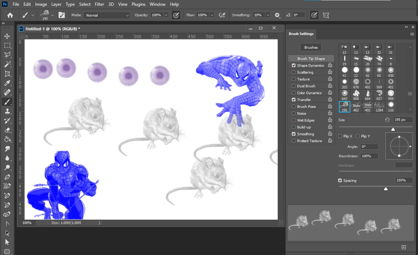This screenshot has width=418, height=255.
Task: Select the Eyedropper tool
Action: tap(7, 83)
